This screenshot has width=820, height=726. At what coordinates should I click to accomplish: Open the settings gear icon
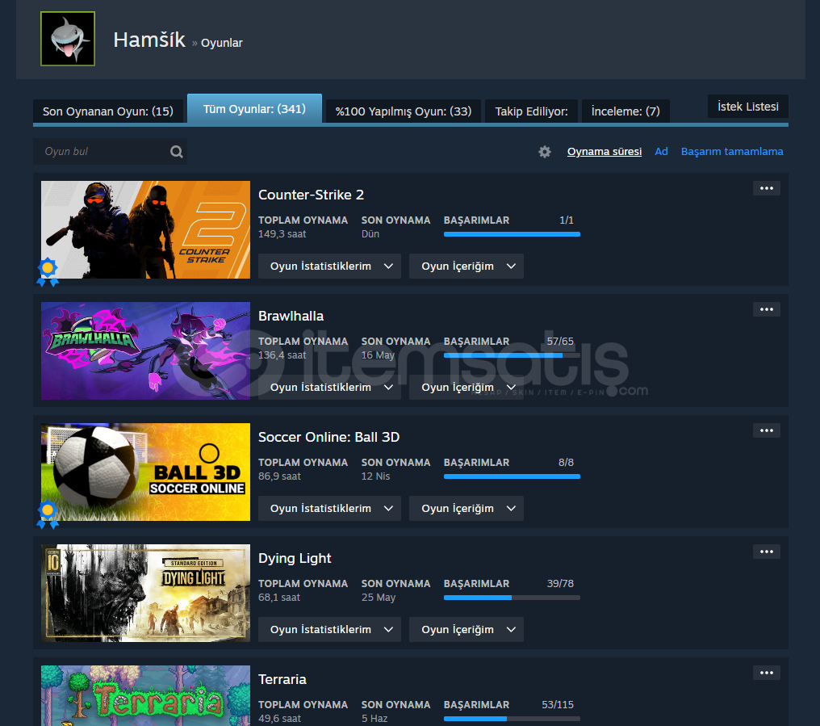click(x=545, y=152)
